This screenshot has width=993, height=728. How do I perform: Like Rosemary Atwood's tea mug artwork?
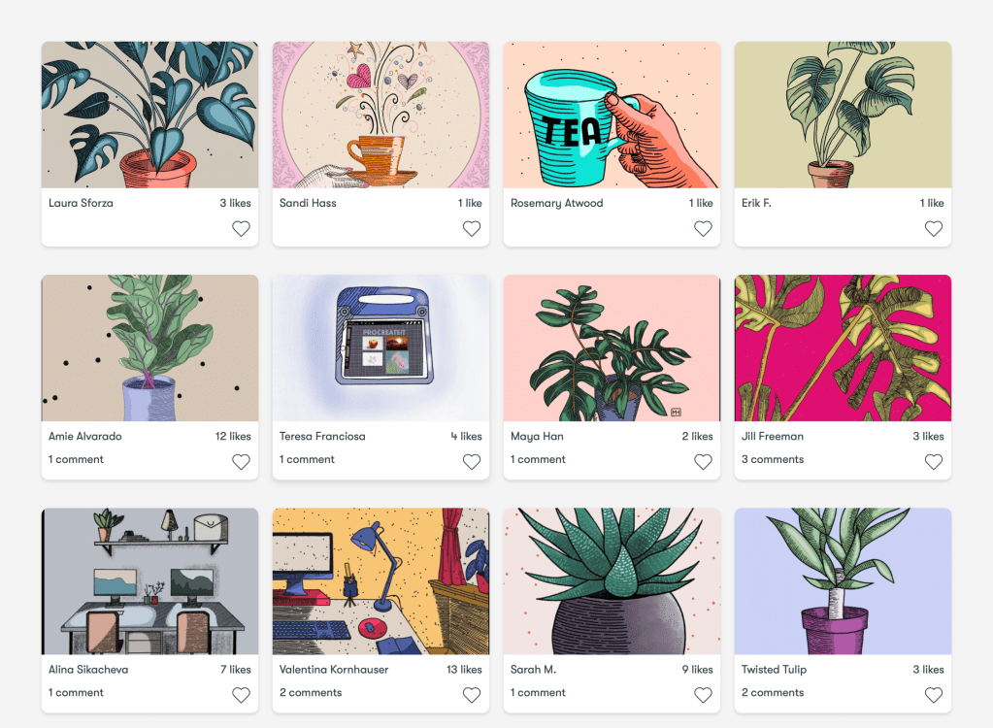[x=703, y=228]
